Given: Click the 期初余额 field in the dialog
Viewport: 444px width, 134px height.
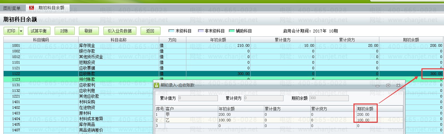Looking at the screenshot, I should point(329,98).
